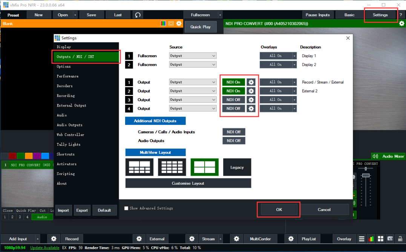
Task: Open NDI settings gear for Output 2
Action: [x=251, y=91]
